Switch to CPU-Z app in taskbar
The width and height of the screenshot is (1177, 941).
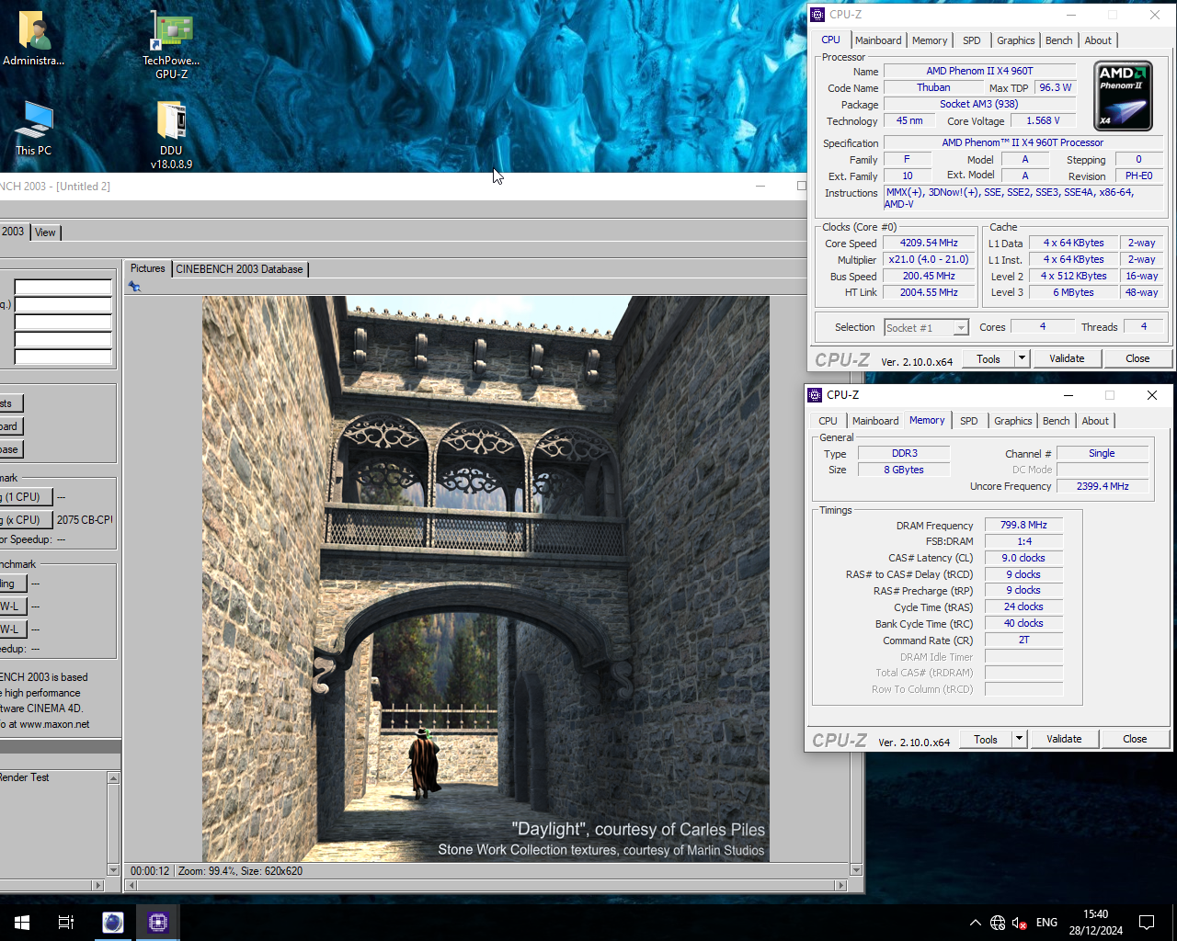(x=157, y=922)
